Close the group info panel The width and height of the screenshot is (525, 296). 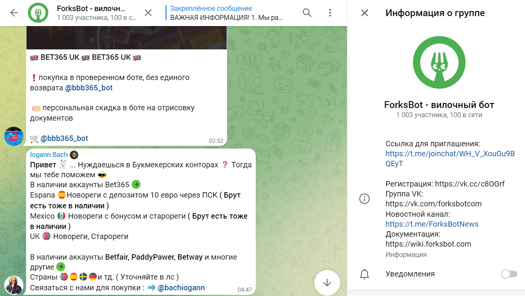click(x=365, y=13)
